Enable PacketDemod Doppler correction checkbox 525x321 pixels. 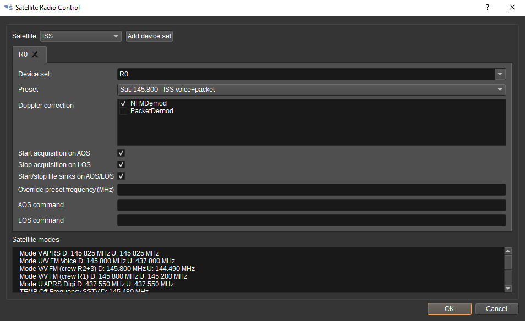pos(123,111)
